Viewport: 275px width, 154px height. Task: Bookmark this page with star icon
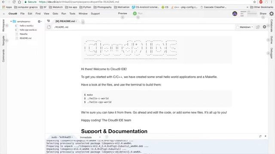click(x=254, y=2)
